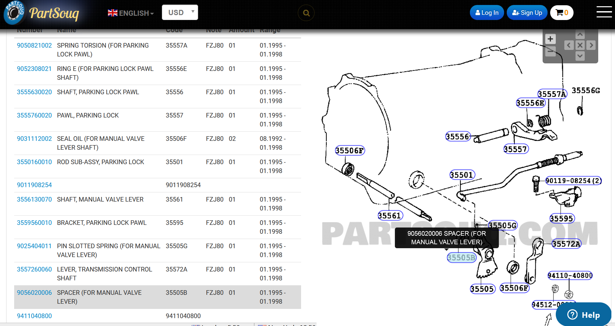Pan diagram up with arrow
615x326 pixels.
point(580,34)
